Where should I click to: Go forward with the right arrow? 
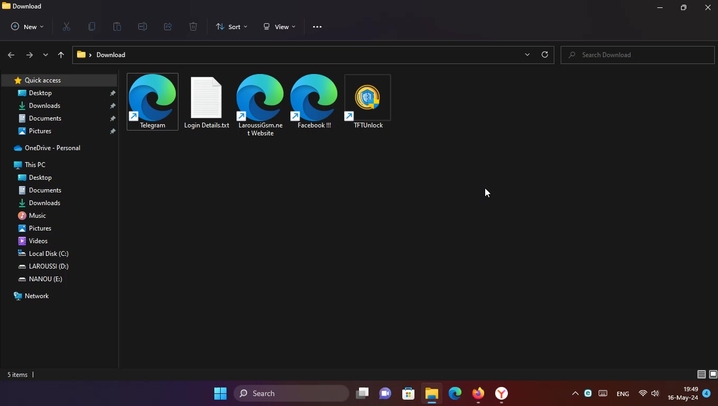(30, 55)
